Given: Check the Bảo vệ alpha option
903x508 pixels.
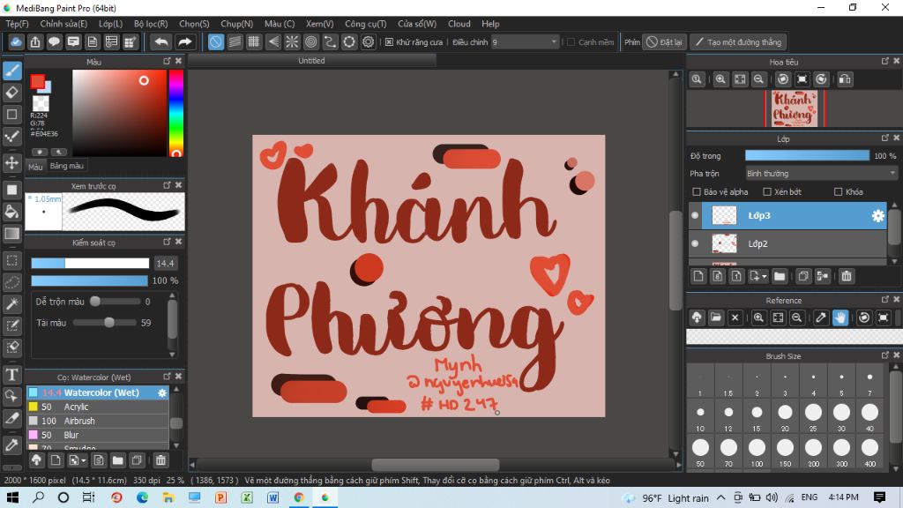Looking at the screenshot, I should click(x=697, y=191).
